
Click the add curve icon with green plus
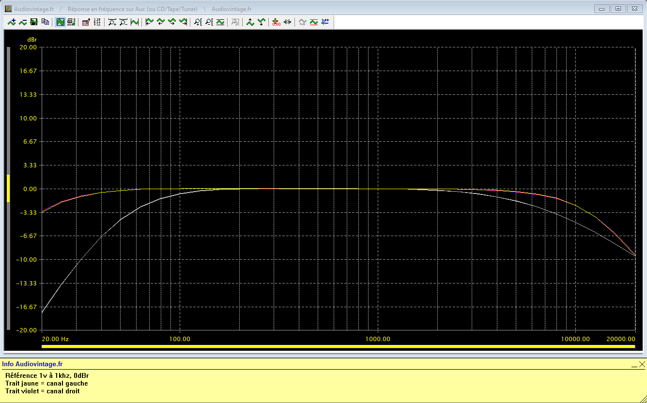pos(12,22)
